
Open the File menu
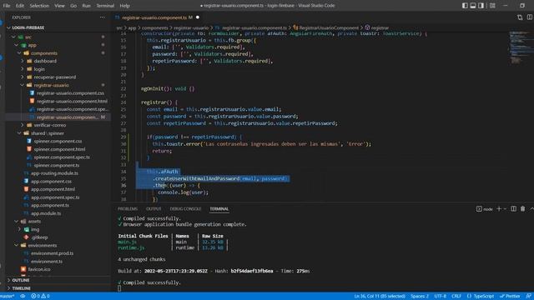pyautogui.click(x=7, y=6)
